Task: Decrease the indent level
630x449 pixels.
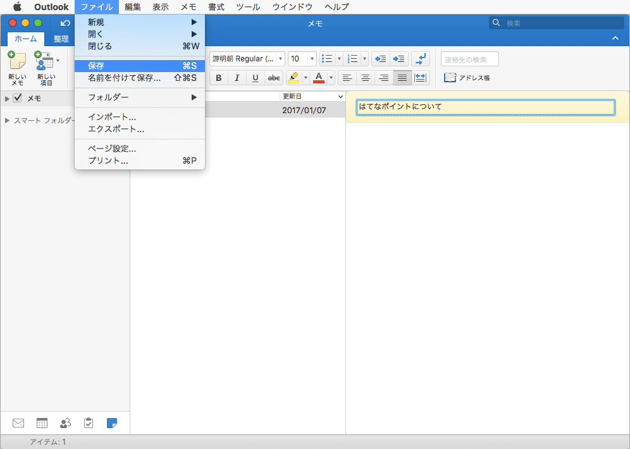Action: [x=381, y=59]
